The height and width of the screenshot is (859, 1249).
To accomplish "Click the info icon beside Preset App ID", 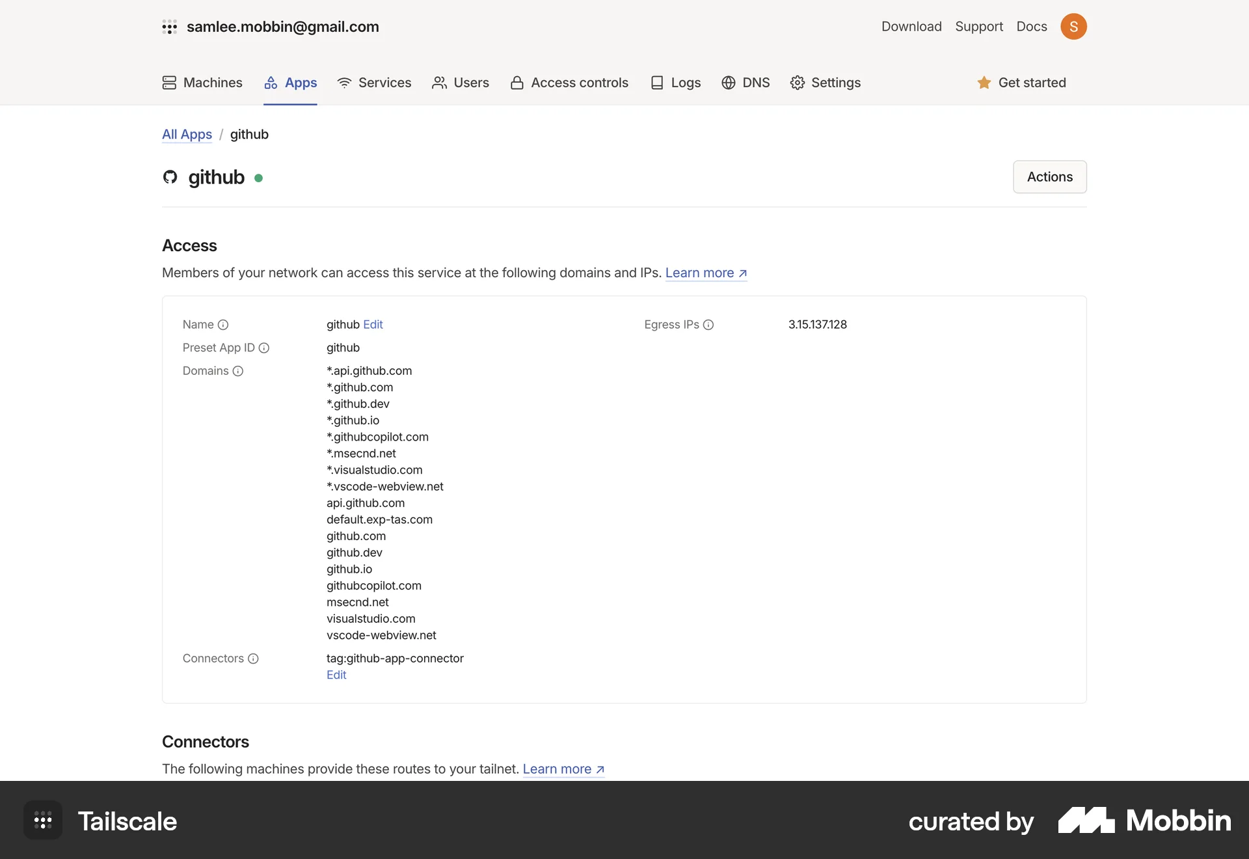I will pos(264,348).
